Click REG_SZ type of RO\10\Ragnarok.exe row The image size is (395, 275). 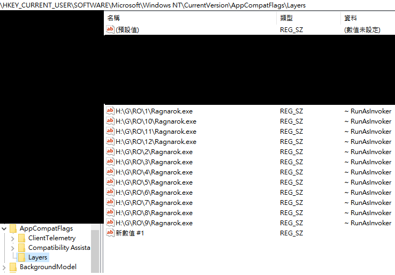click(x=292, y=121)
